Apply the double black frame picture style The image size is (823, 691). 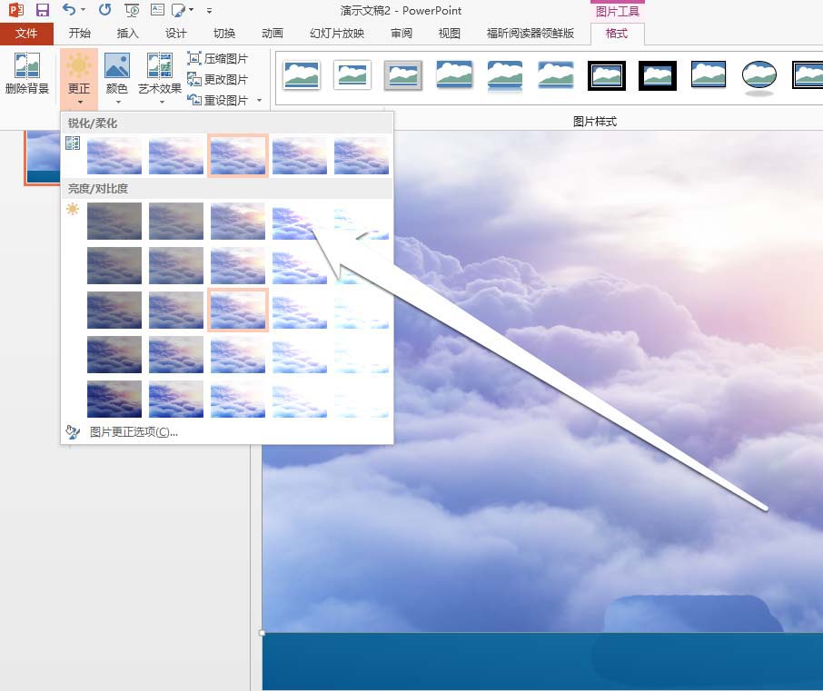tap(607, 75)
